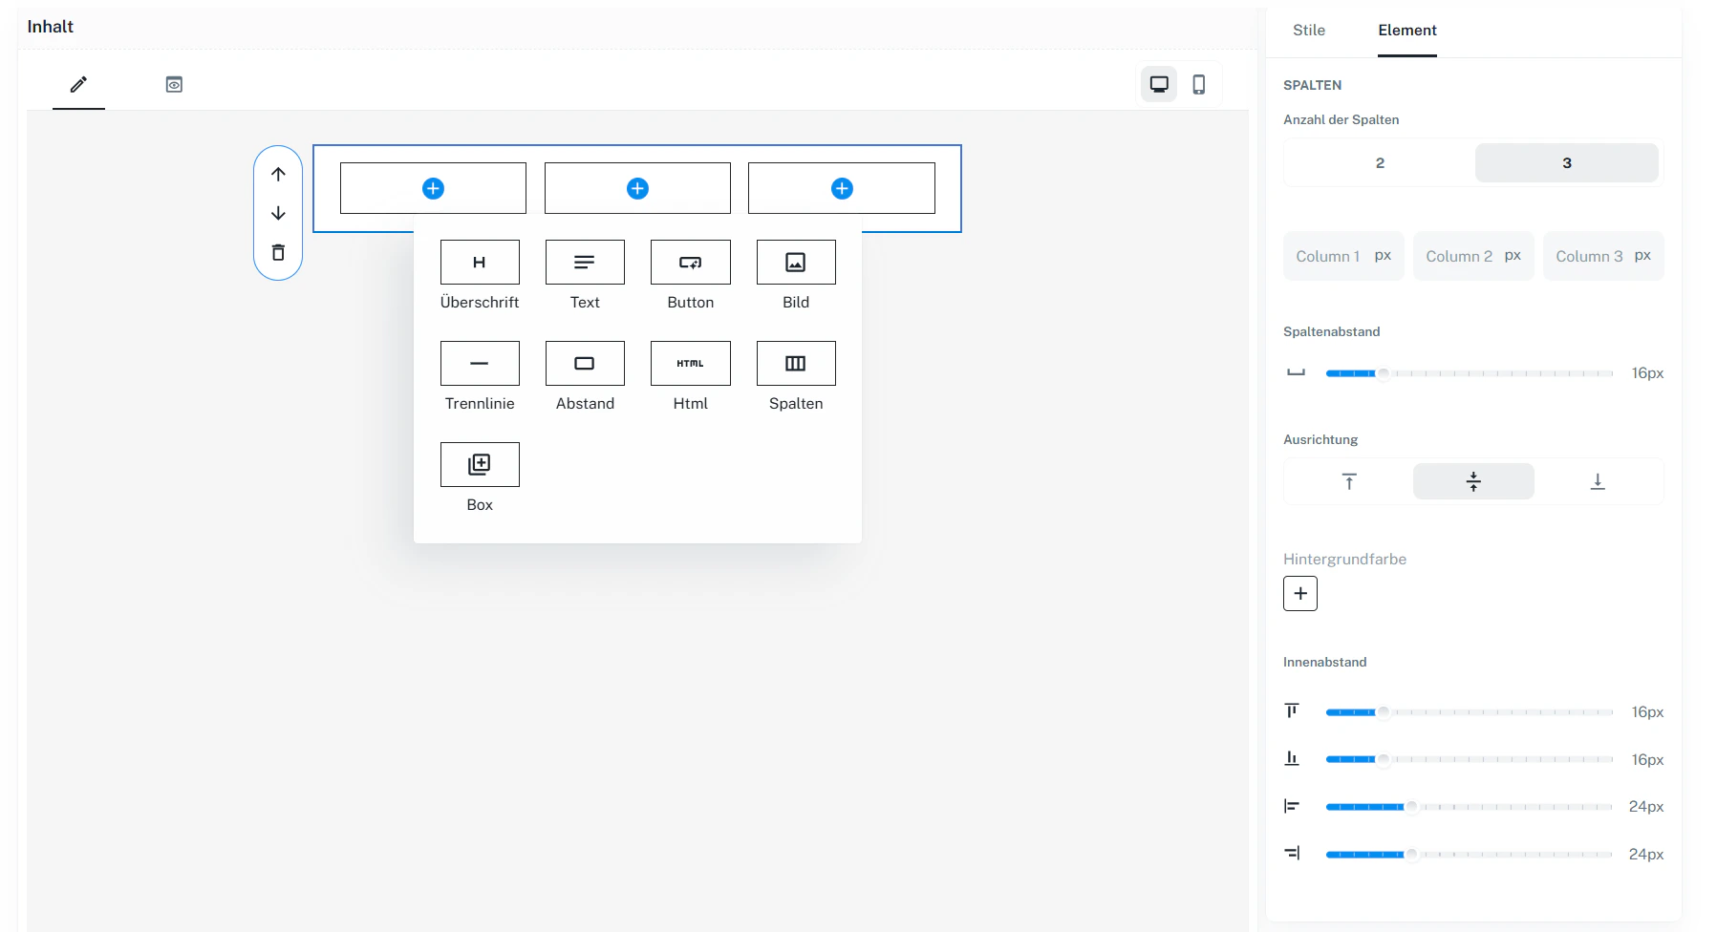
Task: Insert a Spalten columns block
Action: [x=796, y=364]
